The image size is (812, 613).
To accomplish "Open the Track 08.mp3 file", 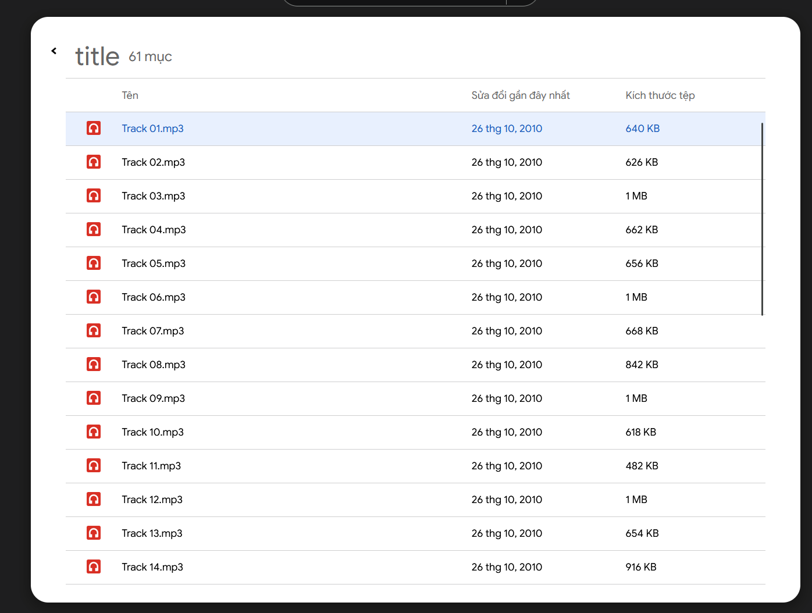I will coord(154,365).
